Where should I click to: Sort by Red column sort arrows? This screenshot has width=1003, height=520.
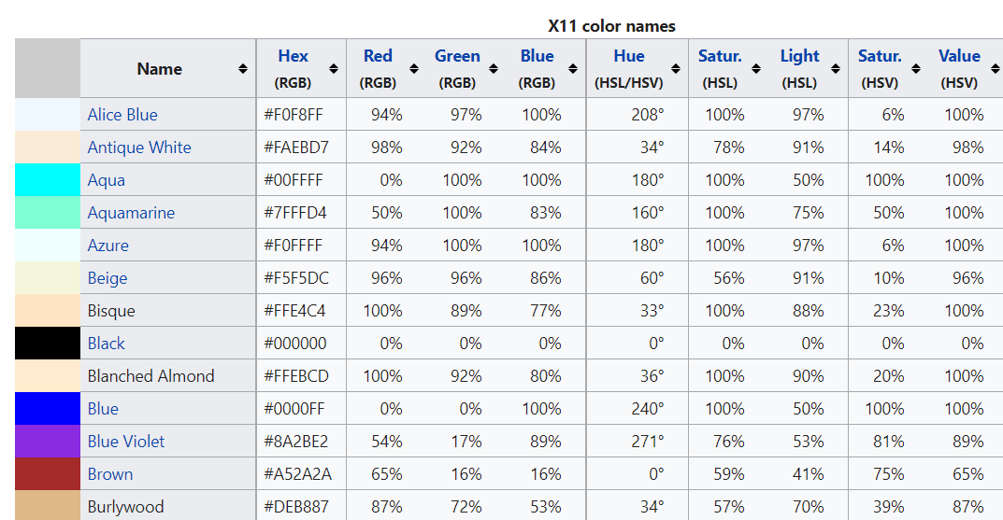click(414, 69)
